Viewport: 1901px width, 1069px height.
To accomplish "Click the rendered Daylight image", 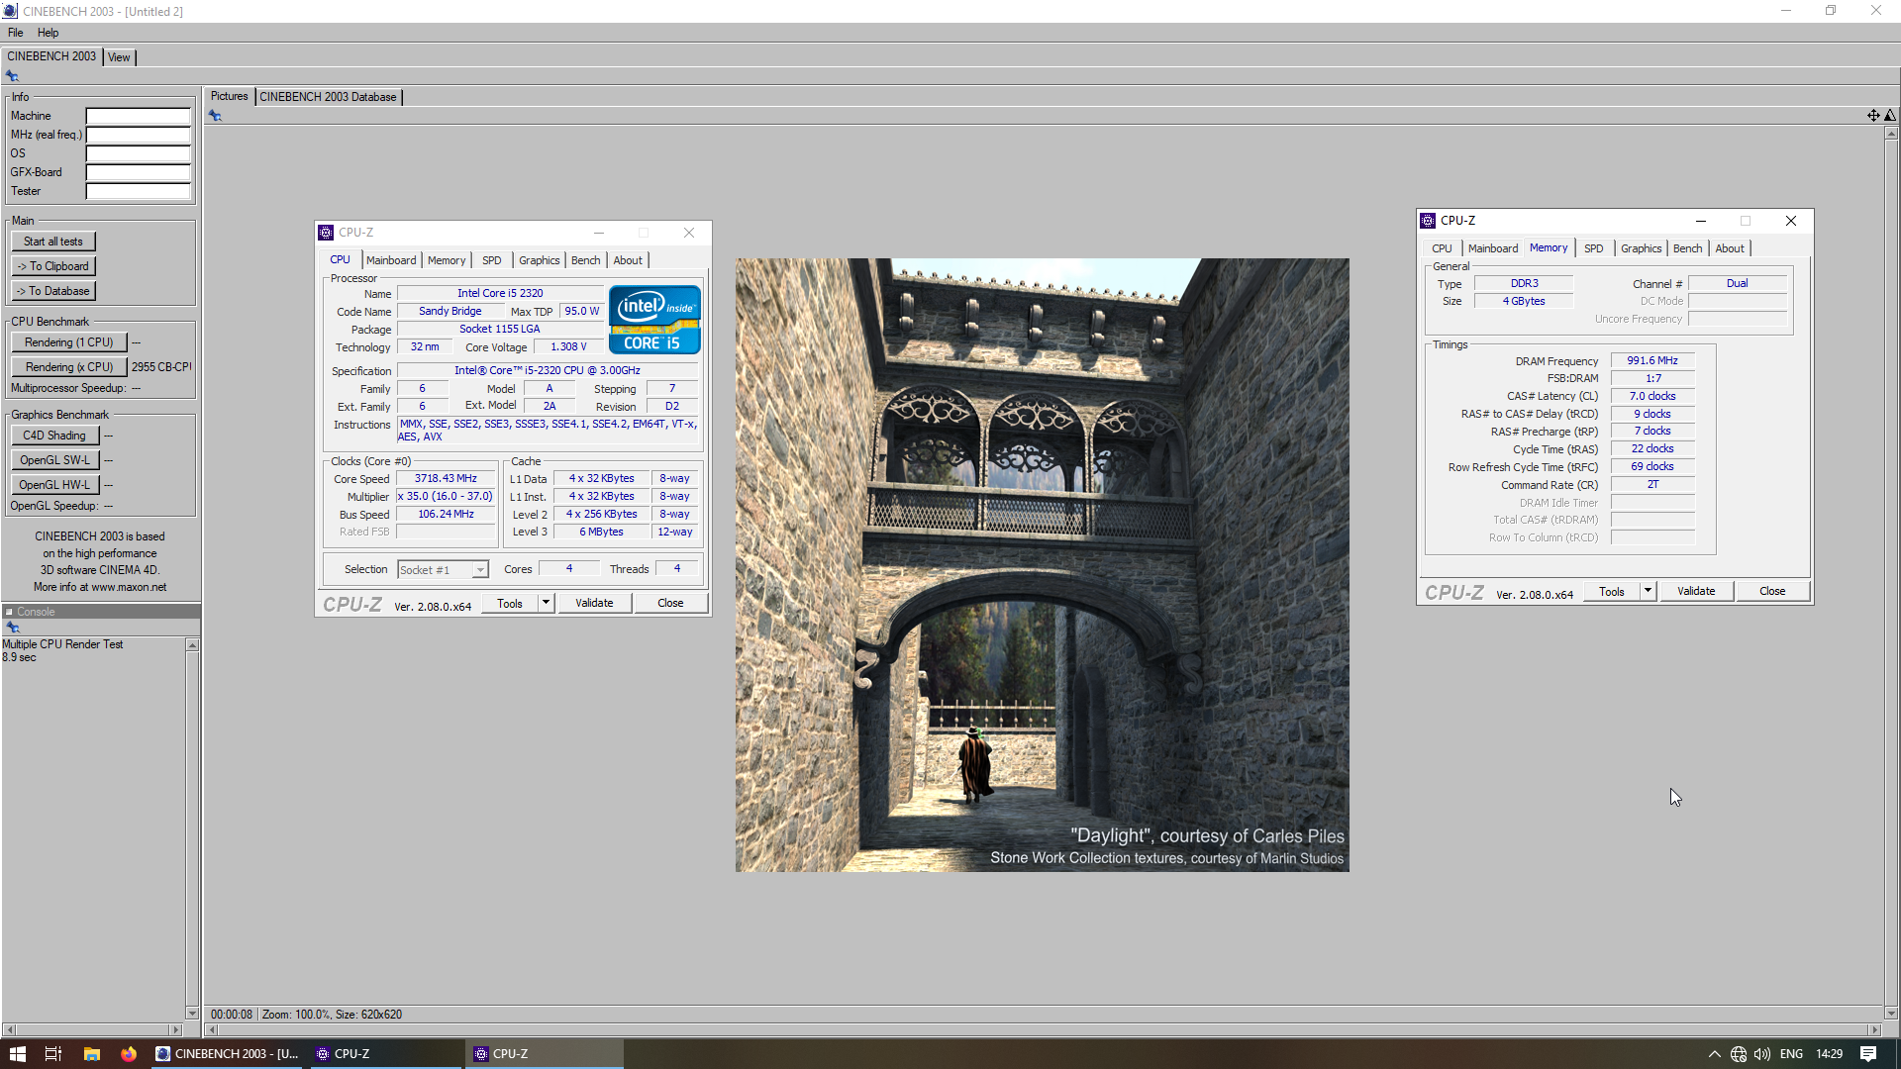I will tap(1042, 565).
